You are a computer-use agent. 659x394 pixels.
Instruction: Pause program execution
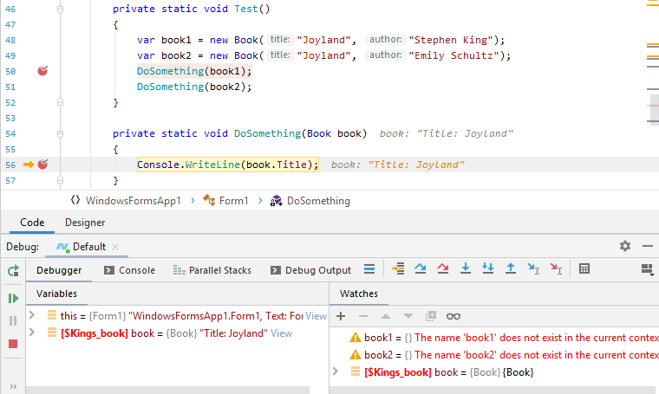tap(13, 321)
